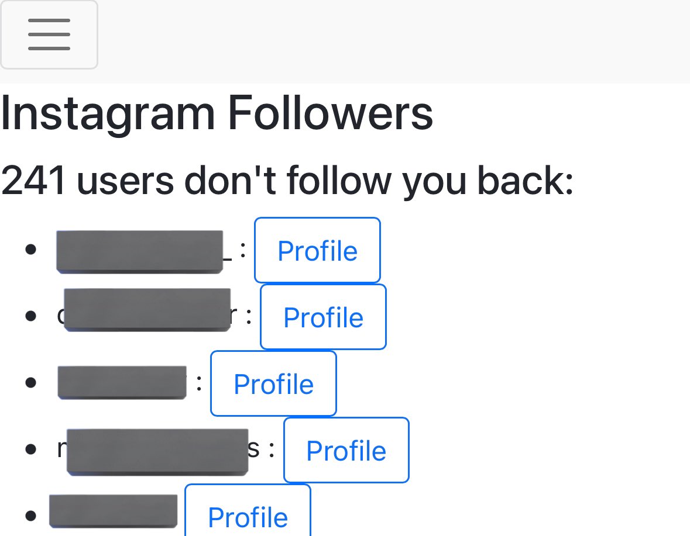Click the bullet of the third list item

(x=32, y=383)
